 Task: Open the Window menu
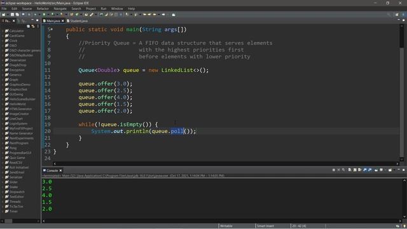[x=117, y=8]
